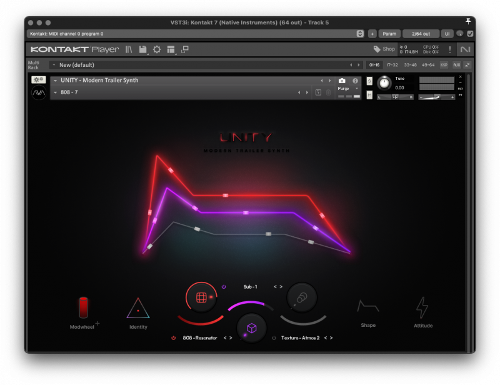The height and width of the screenshot is (385, 500).
Task: Adjust the UNITY instrument volume slider
Action: pyautogui.click(x=437, y=97)
